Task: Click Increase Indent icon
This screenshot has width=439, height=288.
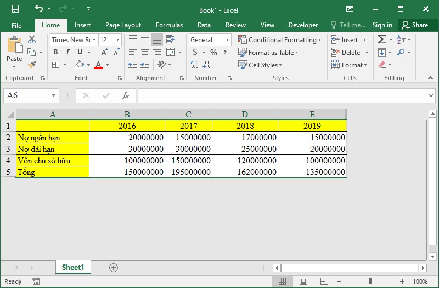Action: (x=145, y=65)
